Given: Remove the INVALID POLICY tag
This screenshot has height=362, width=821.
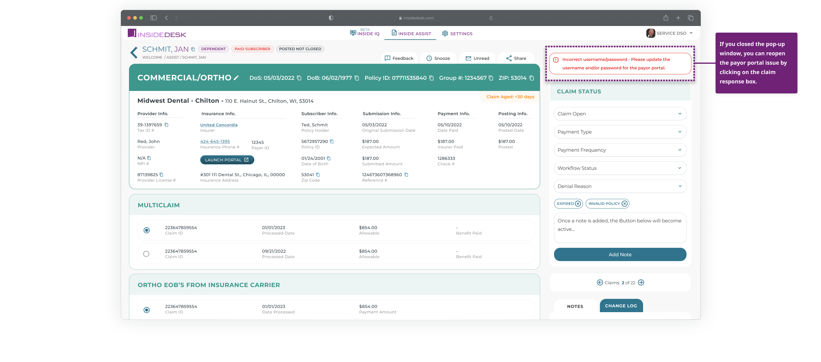Looking at the screenshot, I should [624, 203].
